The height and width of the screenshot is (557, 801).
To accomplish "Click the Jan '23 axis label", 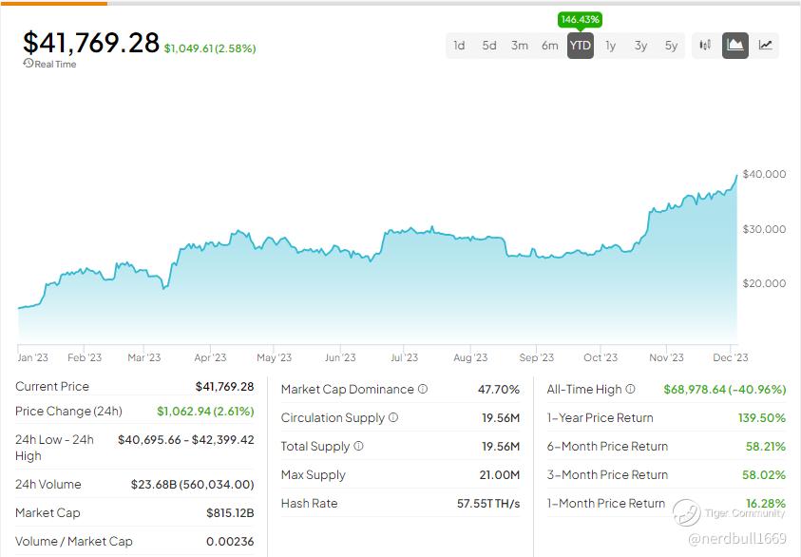I will (32, 357).
